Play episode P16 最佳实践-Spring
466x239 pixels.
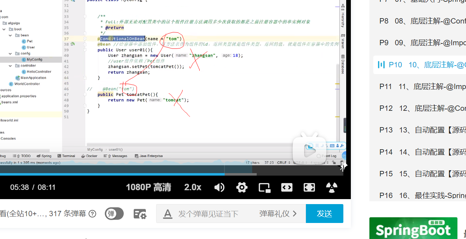422,196
